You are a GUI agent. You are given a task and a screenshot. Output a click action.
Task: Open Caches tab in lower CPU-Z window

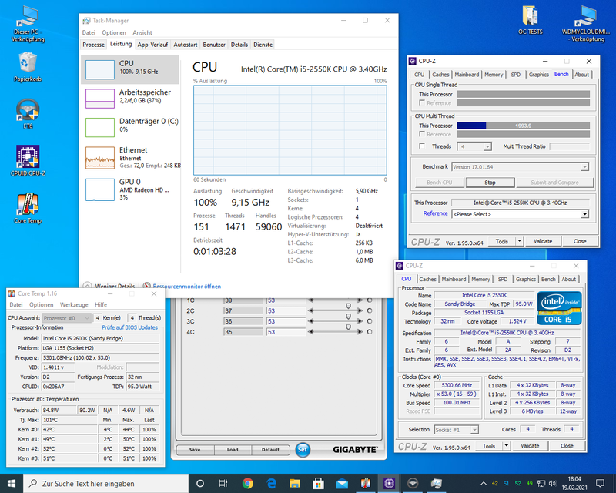click(x=427, y=279)
